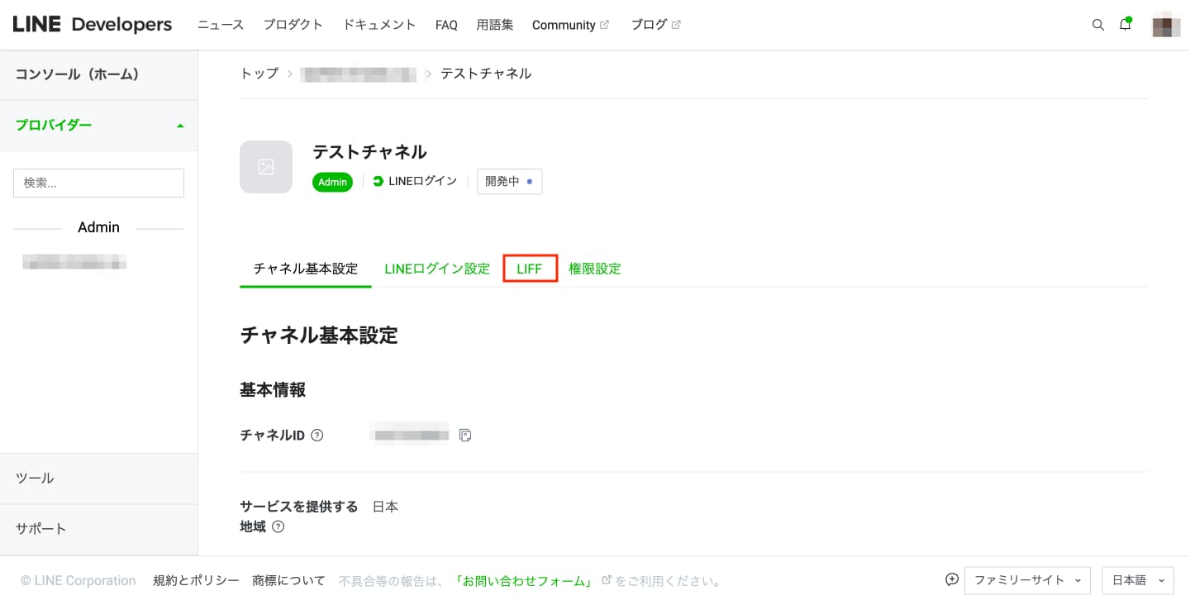Copy the channel ID with copy icon
This screenshot has width=1190, height=605.
tap(465, 435)
